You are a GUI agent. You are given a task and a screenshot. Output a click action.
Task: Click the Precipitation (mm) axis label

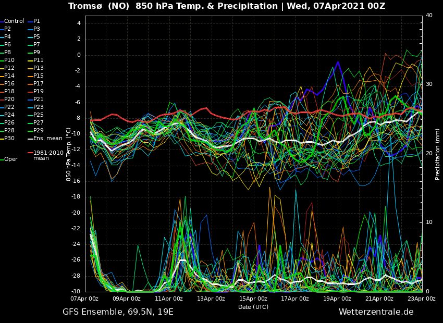[437, 154]
